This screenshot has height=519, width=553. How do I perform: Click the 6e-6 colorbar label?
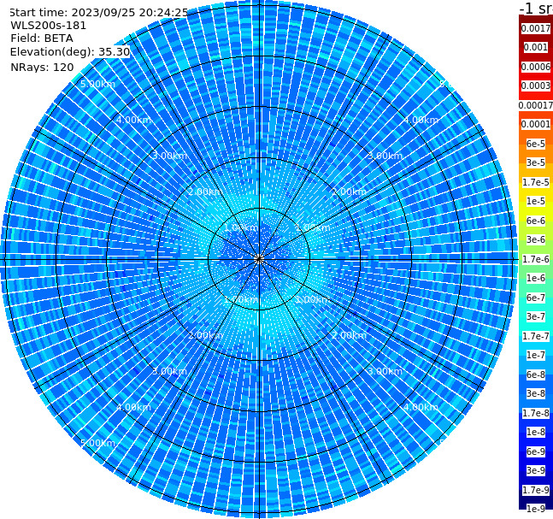pyautogui.click(x=536, y=221)
